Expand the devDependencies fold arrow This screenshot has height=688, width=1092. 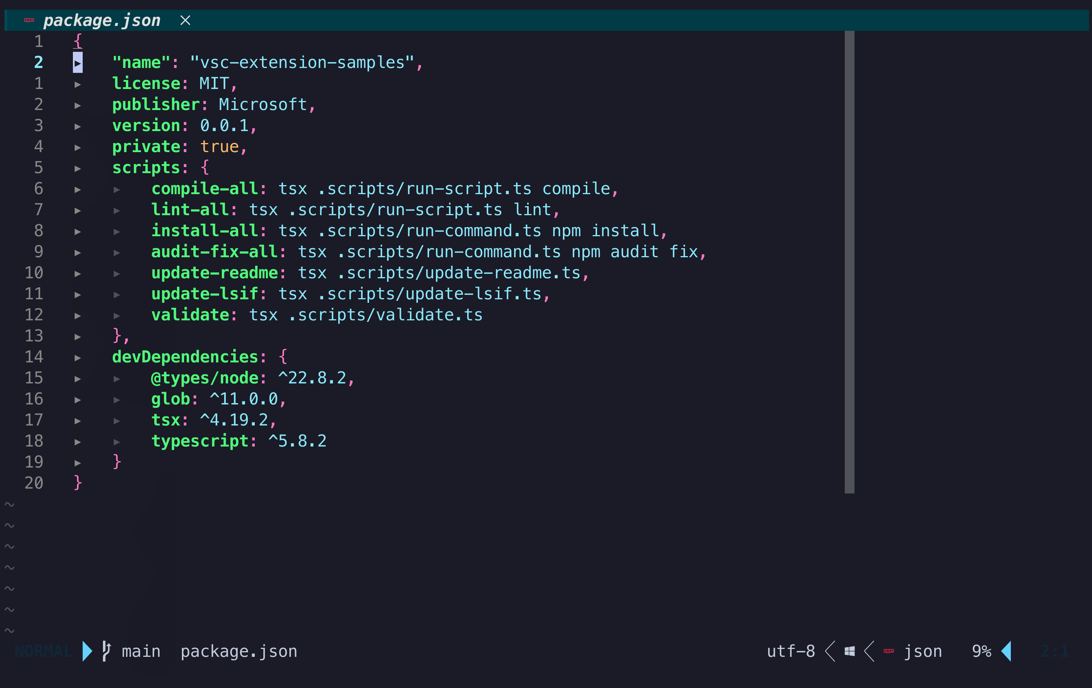(x=77, y=357)
